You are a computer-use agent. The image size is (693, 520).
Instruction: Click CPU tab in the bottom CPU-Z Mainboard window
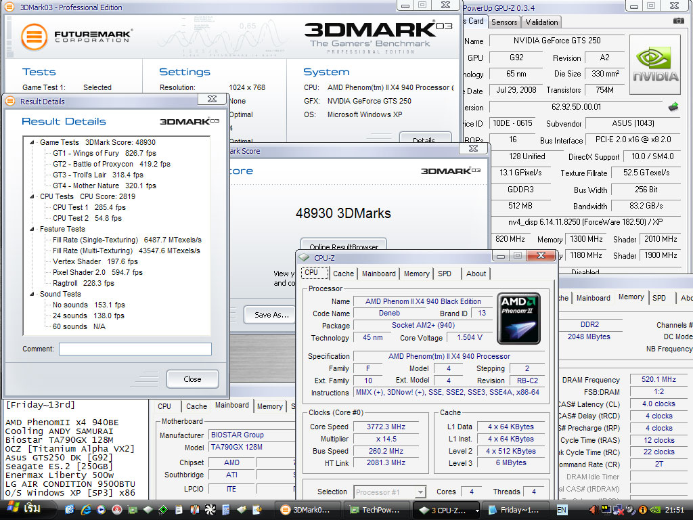pyautogui.click(x=164, y=406)
